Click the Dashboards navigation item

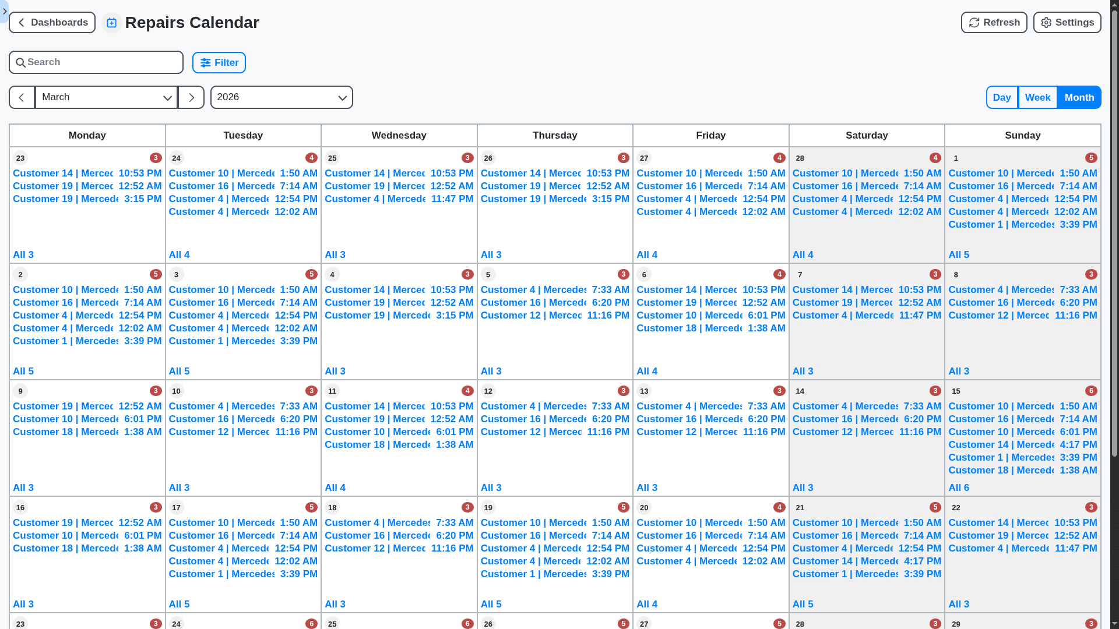tap(58, 22)
